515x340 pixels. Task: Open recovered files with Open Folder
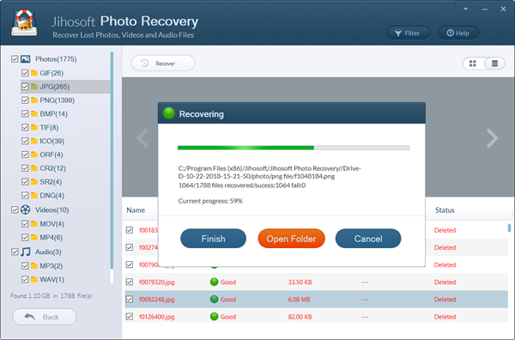tap(291, 239)
